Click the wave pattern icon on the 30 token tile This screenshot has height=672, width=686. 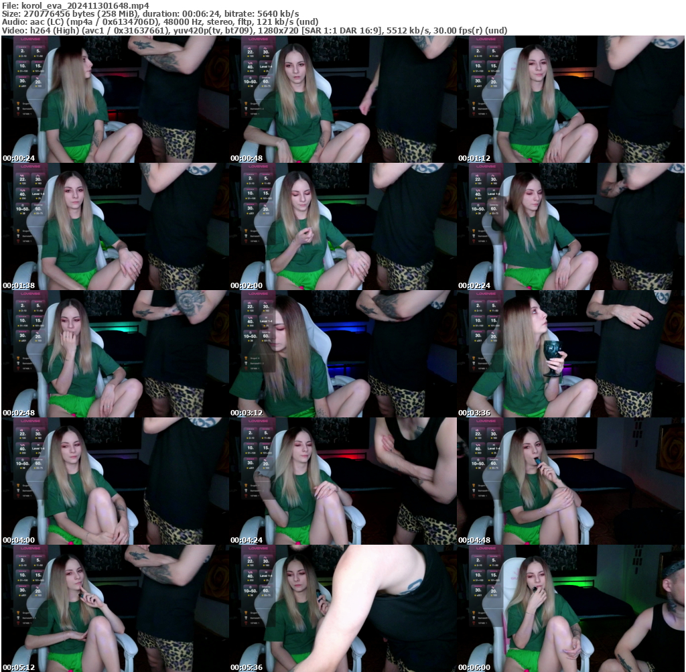click(x=265, y=48)
